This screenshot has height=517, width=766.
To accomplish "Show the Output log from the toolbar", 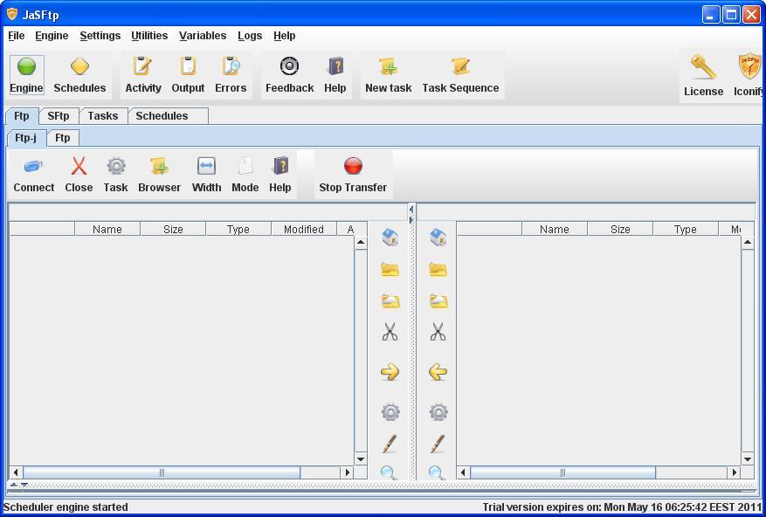I will coord(188,75).
